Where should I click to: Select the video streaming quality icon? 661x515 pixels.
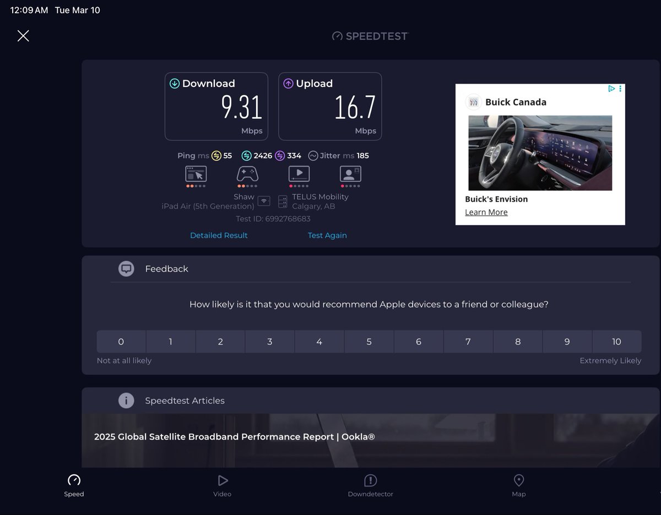click(299, 174)
